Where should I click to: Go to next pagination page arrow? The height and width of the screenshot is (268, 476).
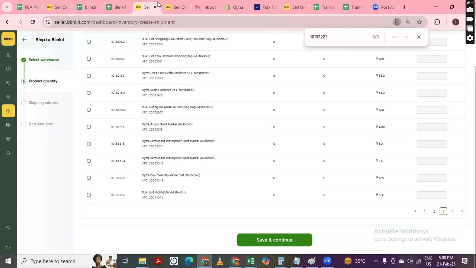[x=462, y=211]
